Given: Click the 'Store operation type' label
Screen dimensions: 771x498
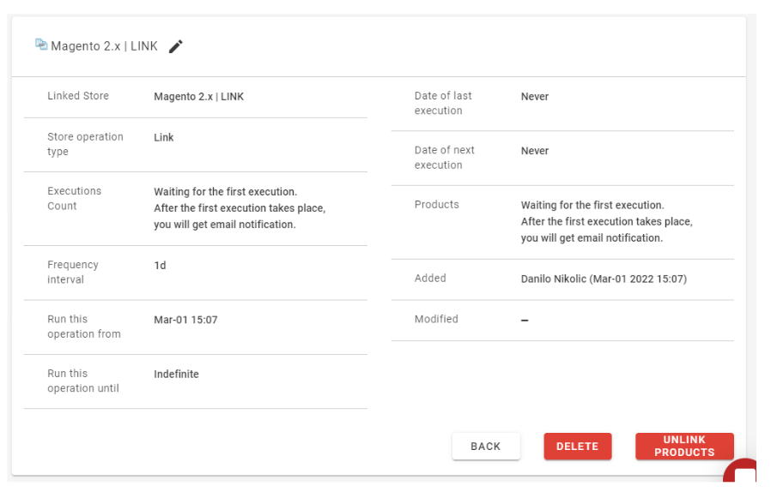Looking at the screenshot, I should tap(85, 144).
